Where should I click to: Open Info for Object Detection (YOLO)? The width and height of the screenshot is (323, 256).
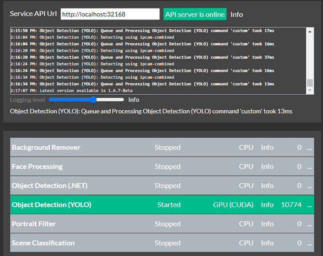pyautogui.click(x=267, y=205)
